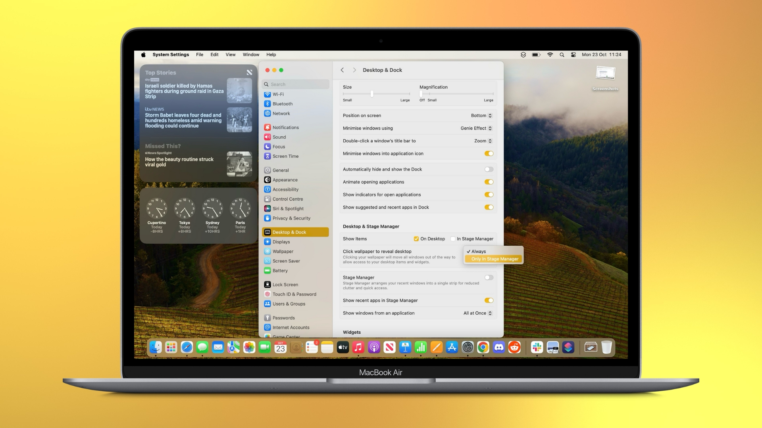
Task: Open Discord in the Dock
Action: 498,348
